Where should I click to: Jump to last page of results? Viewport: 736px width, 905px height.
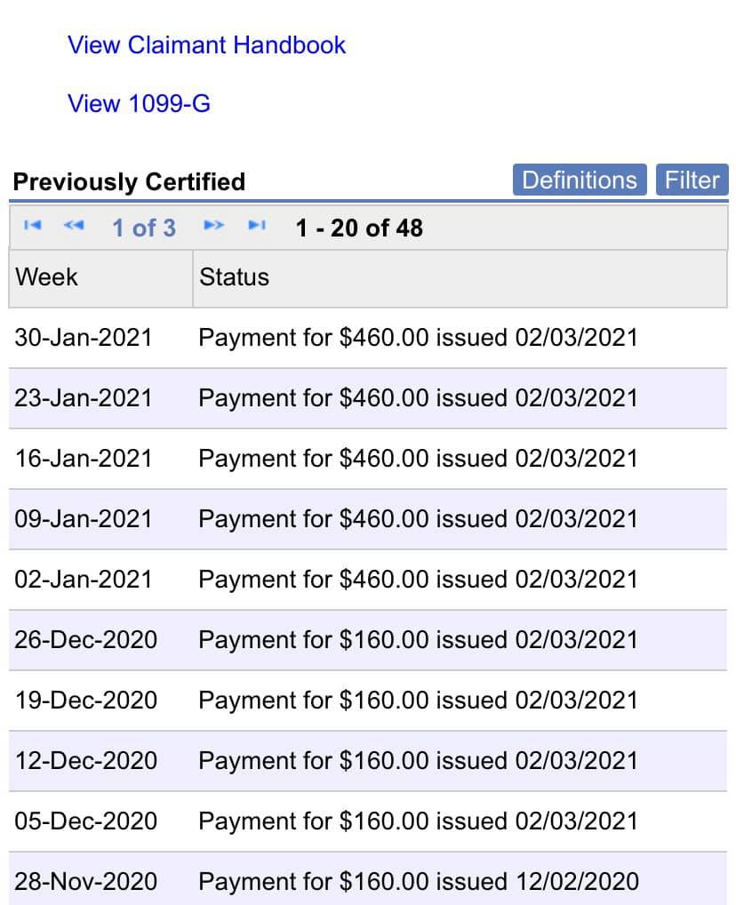click(257, 225)
